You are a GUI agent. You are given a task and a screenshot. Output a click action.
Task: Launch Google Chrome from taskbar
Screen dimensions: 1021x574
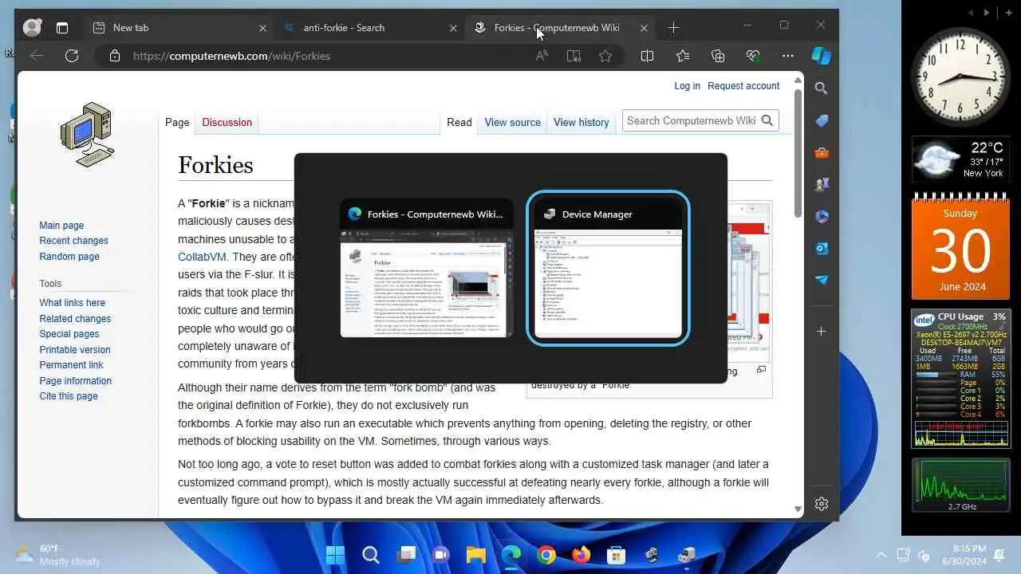point(546,555)
